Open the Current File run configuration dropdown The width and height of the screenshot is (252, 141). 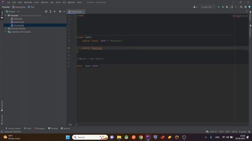208,7
